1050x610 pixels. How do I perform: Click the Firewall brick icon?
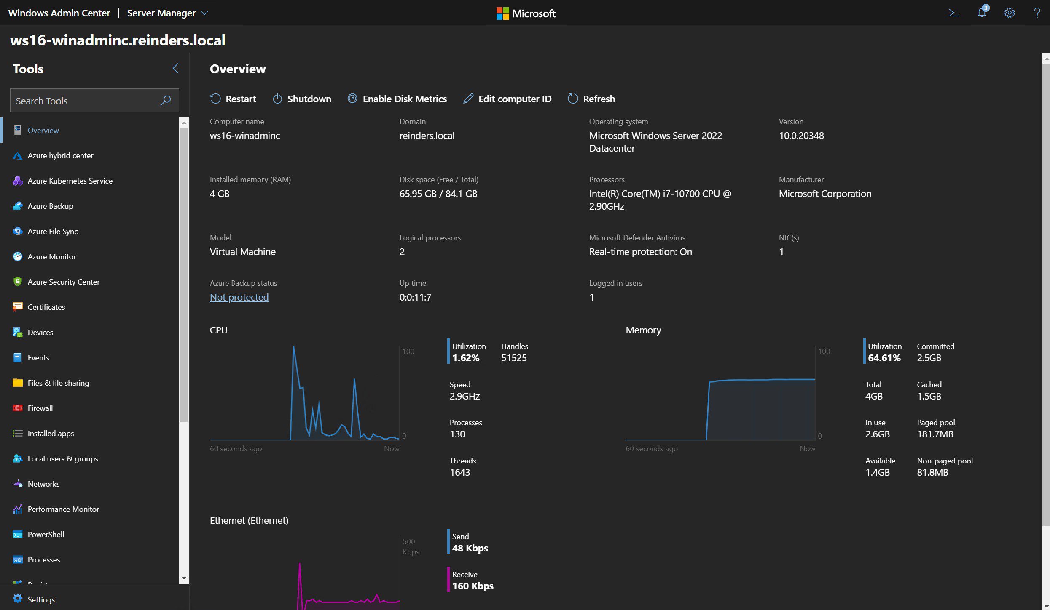point(17,408)
